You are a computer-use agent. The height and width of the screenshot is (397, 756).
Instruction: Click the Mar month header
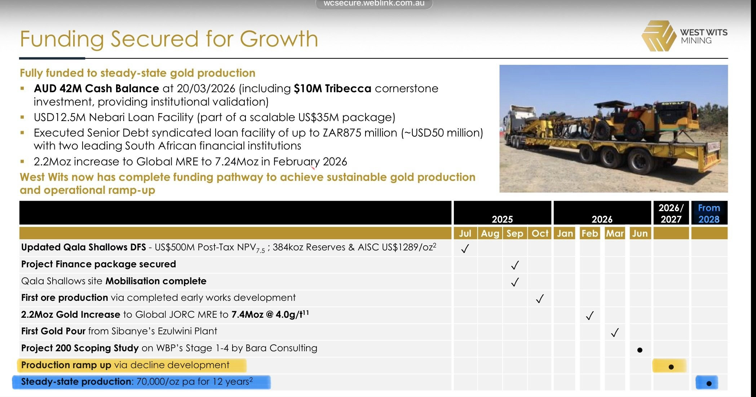[615, 233]
